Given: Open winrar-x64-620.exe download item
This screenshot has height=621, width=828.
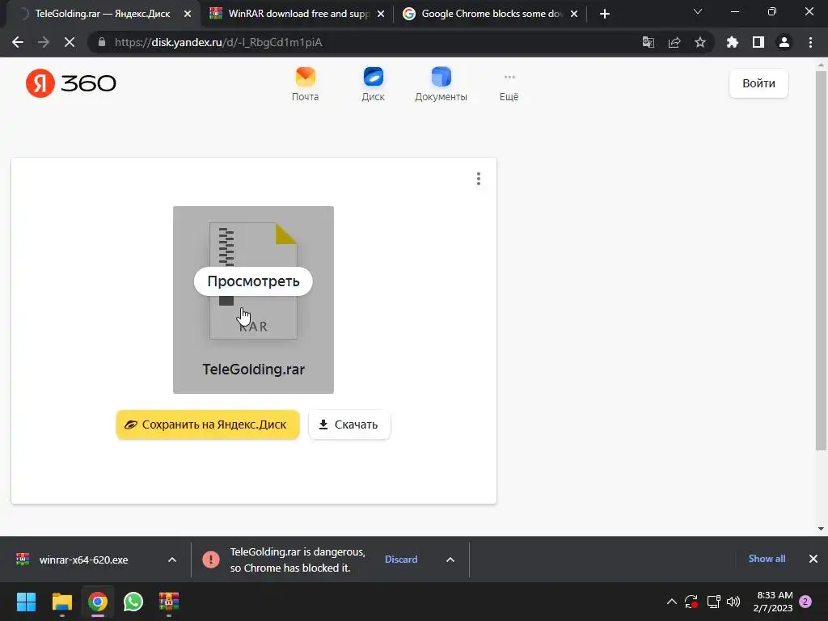Looking at the screenshot, I should click(x=83, y=560).
